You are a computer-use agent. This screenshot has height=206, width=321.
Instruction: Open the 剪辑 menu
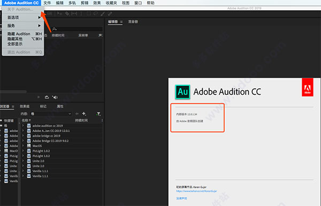point(85,3)
